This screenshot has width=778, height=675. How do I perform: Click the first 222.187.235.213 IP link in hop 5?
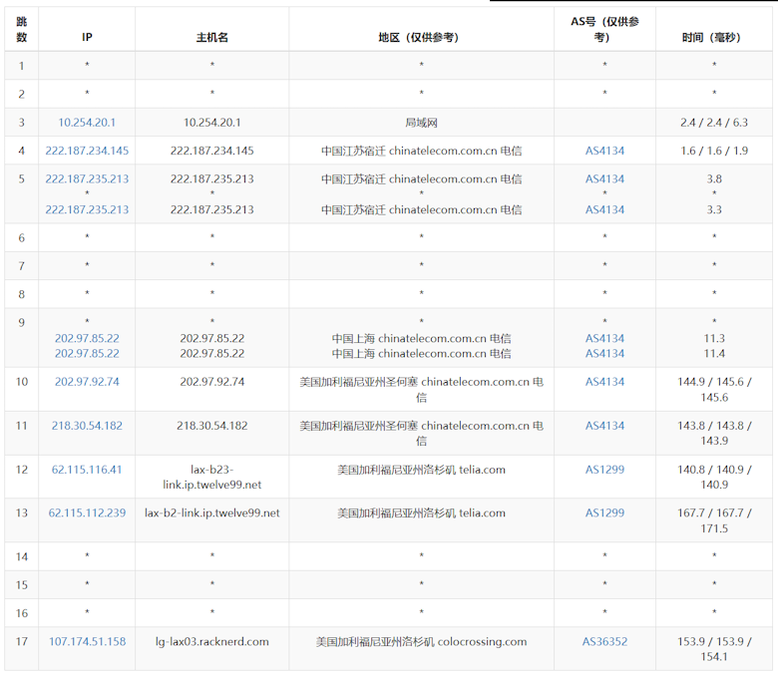[x=87, y=179]
